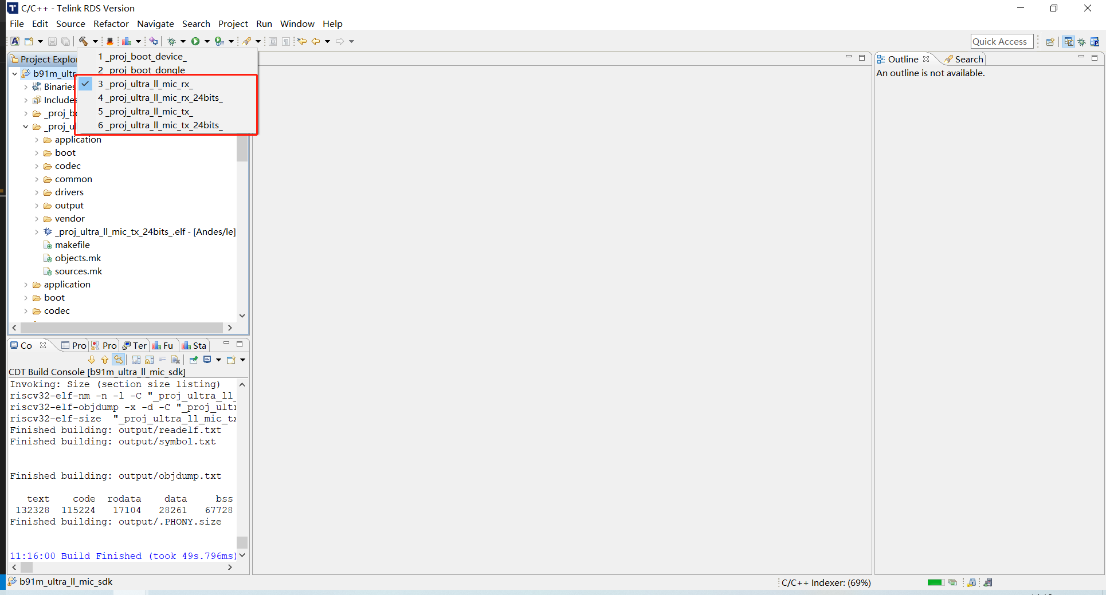Viewport: 1106px width, 595px height.
Task: Switch to the rightmost P perspective icon
Action: [1095, 41]
